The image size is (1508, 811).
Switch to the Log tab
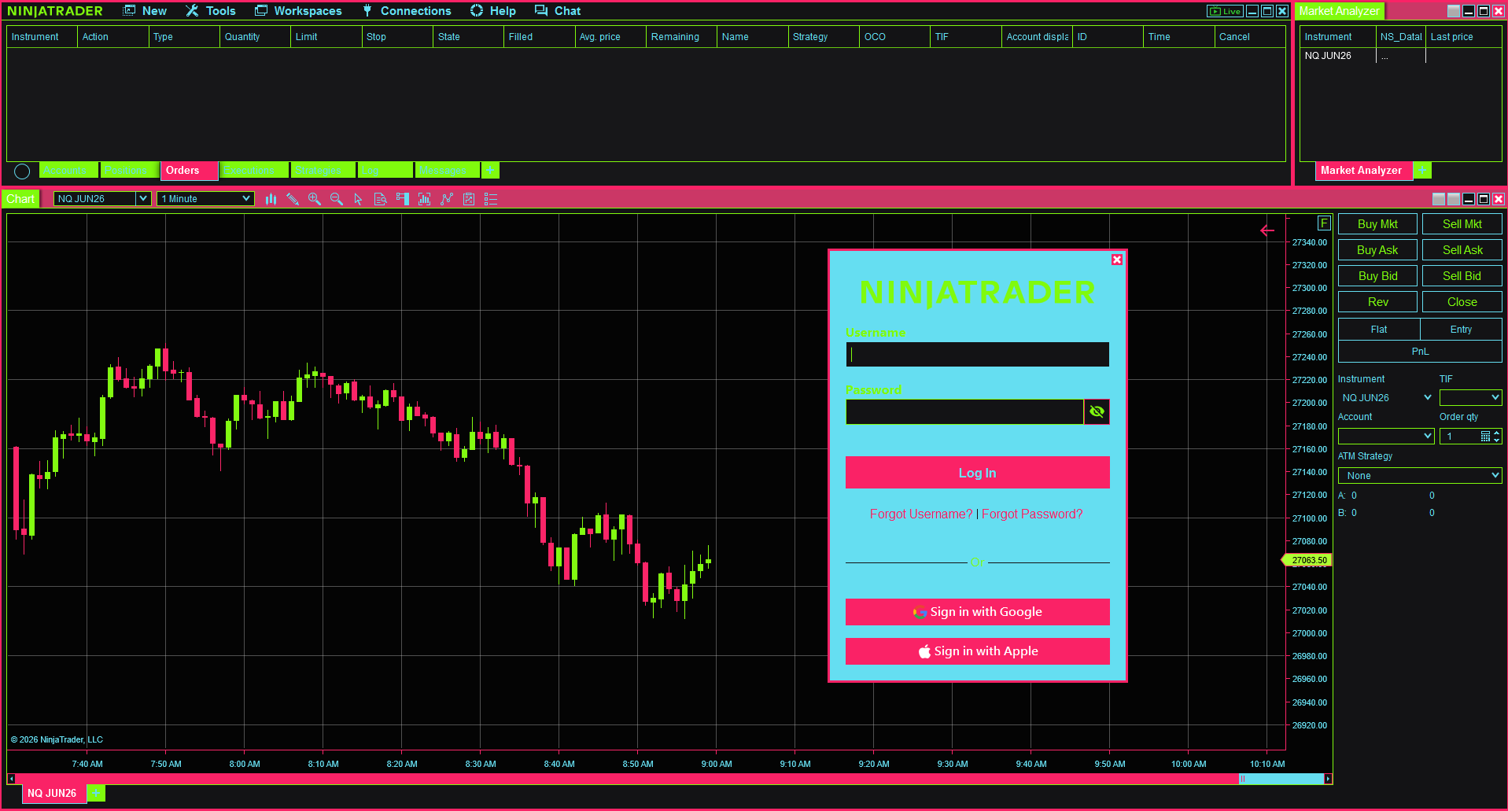384,170
